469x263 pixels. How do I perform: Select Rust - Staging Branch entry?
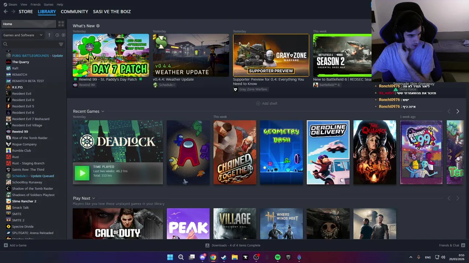pyautogui.click(x=28, y=163)
